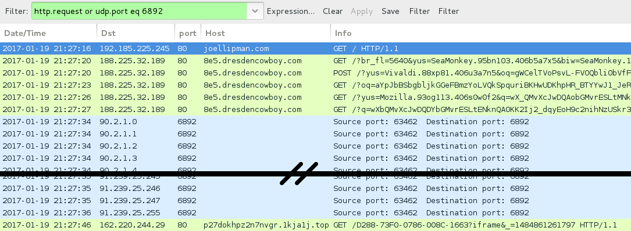Select the GET /D288-73F0-0786-008C-1663 info cell
The image size is (631, 231).
pos(475,225)
